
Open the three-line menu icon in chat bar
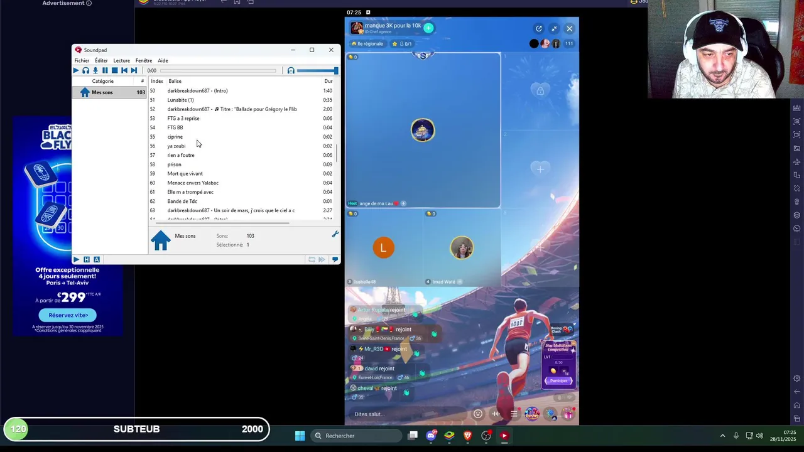pos(514,414)
